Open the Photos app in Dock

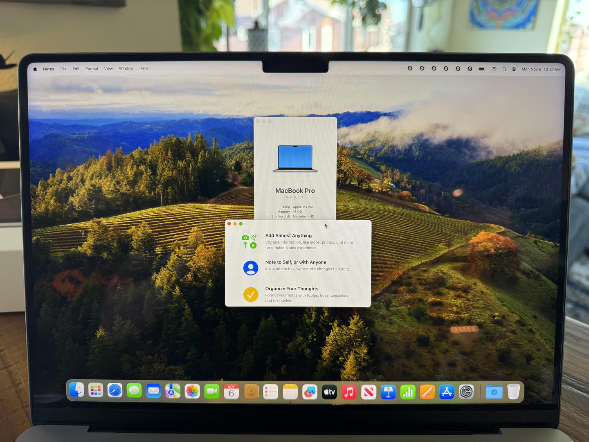click(192, 392)
